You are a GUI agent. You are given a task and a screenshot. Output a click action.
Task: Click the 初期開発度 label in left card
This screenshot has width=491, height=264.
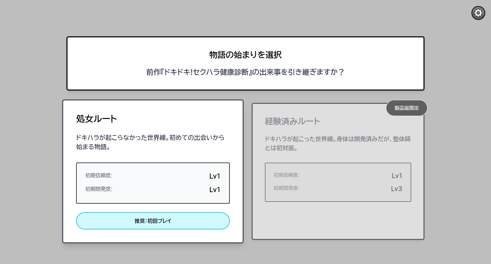tap(99, 189)
